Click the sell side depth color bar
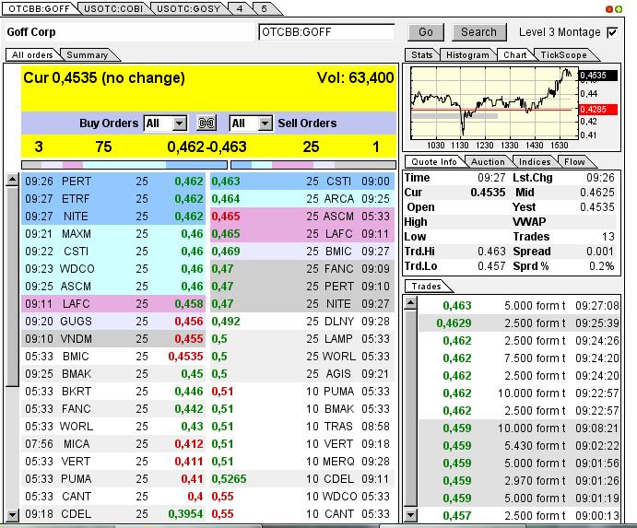The height and width of the screenshot is (528, 637). point(313,165)
